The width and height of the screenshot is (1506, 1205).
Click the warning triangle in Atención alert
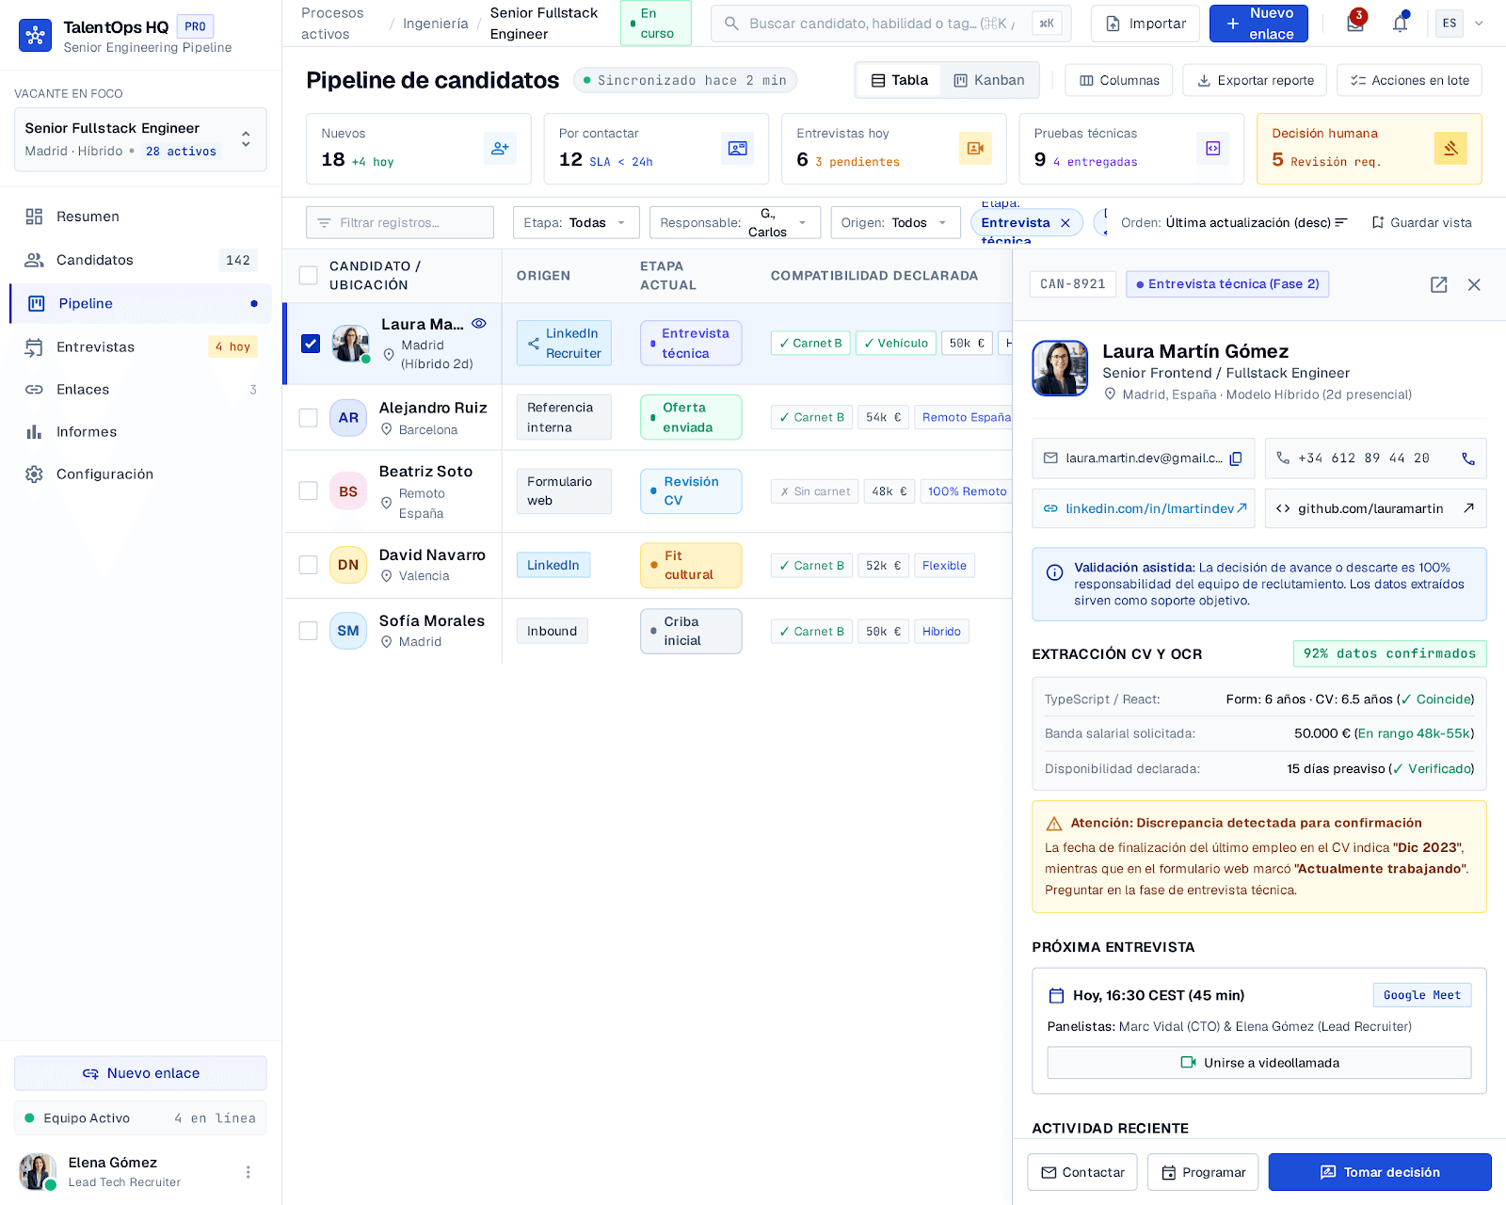(x=1054, y=824)
